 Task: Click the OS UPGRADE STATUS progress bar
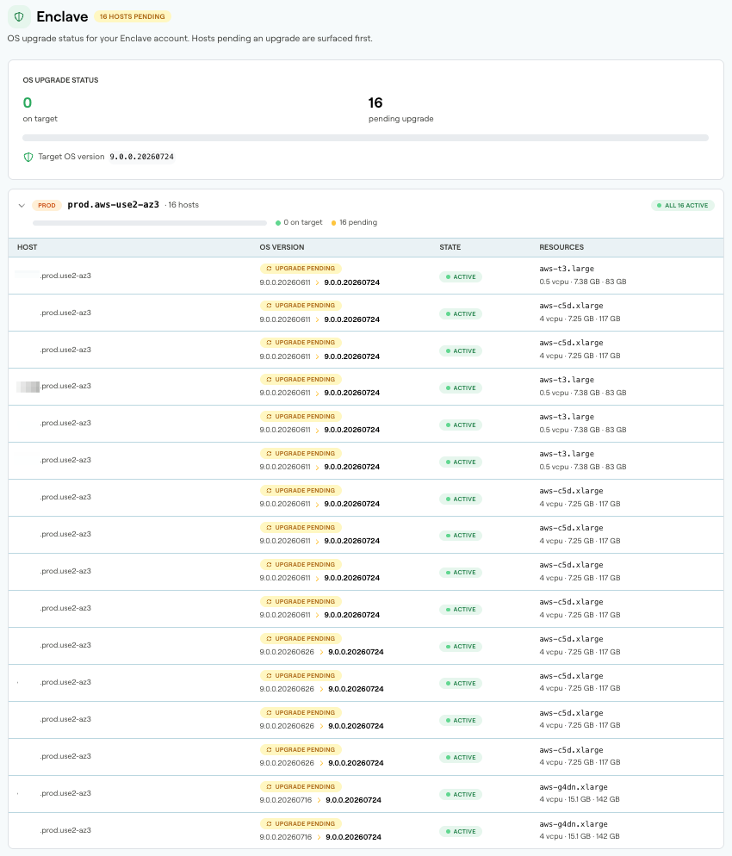[365, 138]
